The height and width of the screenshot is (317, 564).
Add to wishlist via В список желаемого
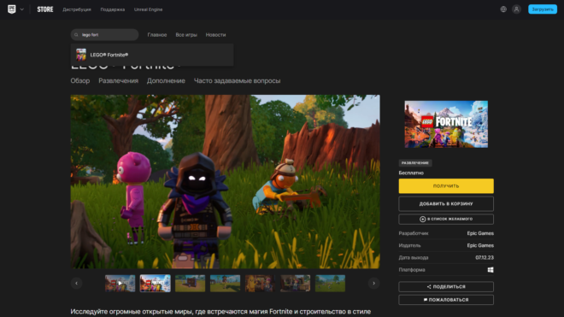[x=446, y=219]
